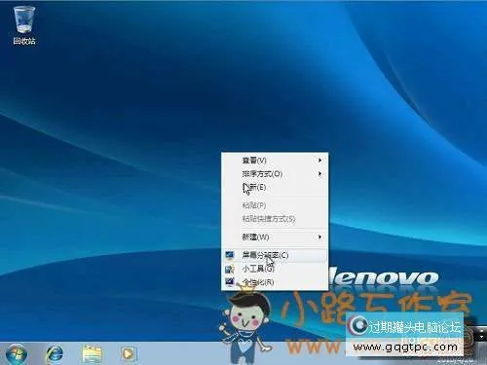Expand the arrow beside 新建(W)
487x365 pixels.
pos(319,237)
